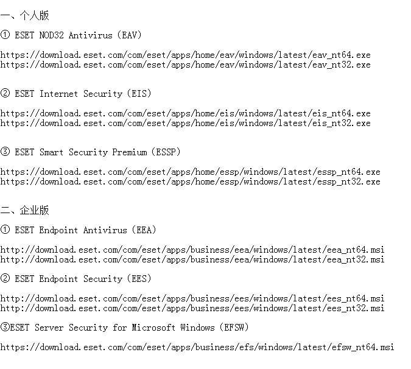Click the ees_nt32.msi download URL
The image size is (411, 369).
pos(192,308)
